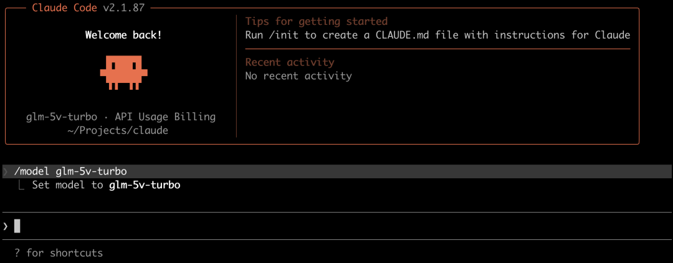Click the v2.1.87 version label

pos(123,7)
